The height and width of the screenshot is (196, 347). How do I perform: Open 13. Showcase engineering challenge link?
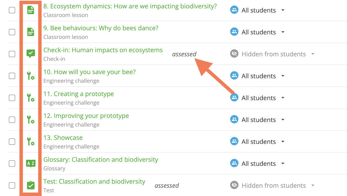pos(63,138)
